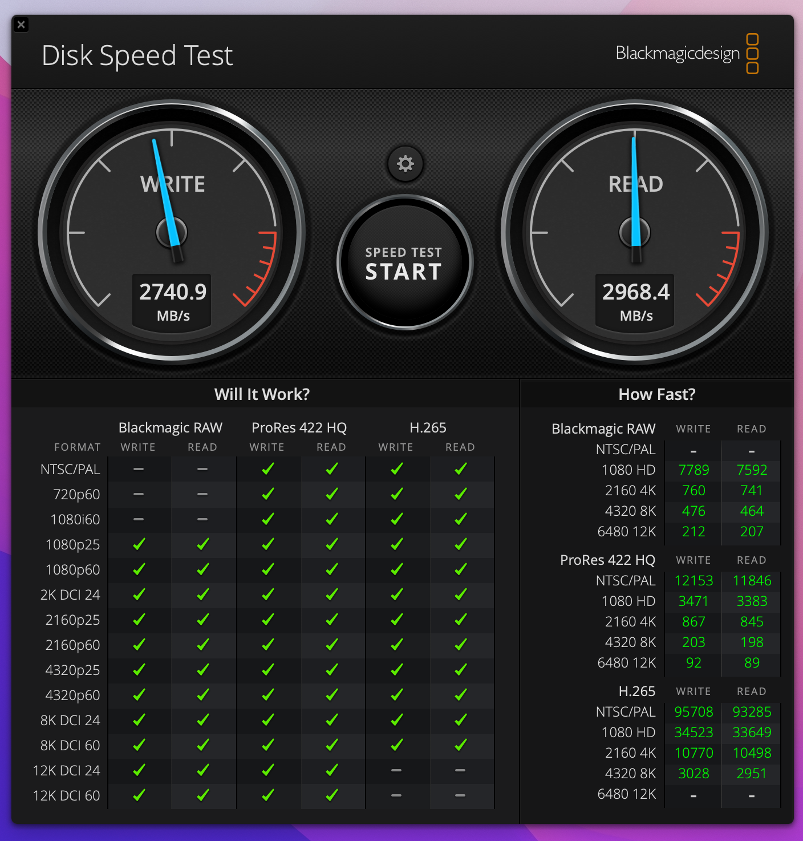Select the 4320p60 format row label
803x841 pixels.
(73, 695)
